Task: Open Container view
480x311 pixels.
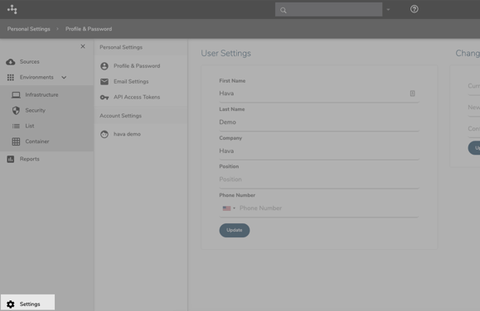Action: [37, 141]
